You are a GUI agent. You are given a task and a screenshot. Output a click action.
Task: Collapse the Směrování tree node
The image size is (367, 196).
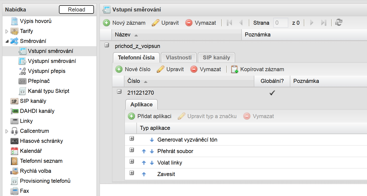point(7,41)
